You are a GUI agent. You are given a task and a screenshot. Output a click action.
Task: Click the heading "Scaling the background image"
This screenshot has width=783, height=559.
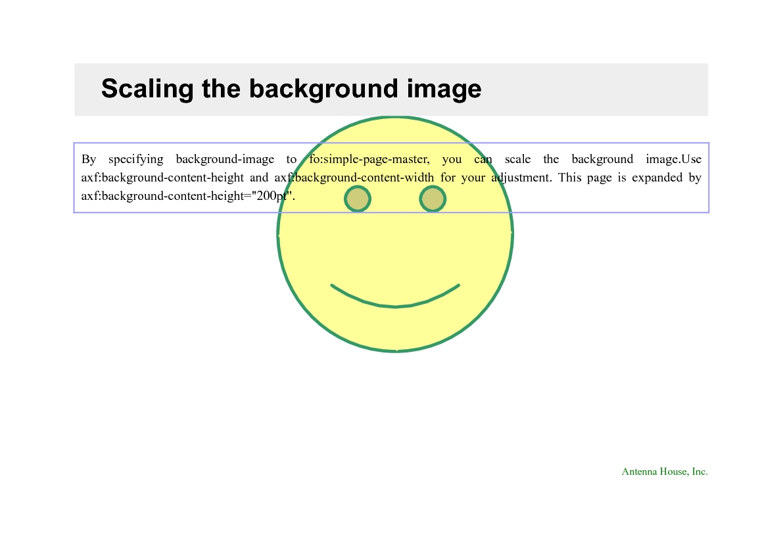pyautogui.click(x=291, y=89)
